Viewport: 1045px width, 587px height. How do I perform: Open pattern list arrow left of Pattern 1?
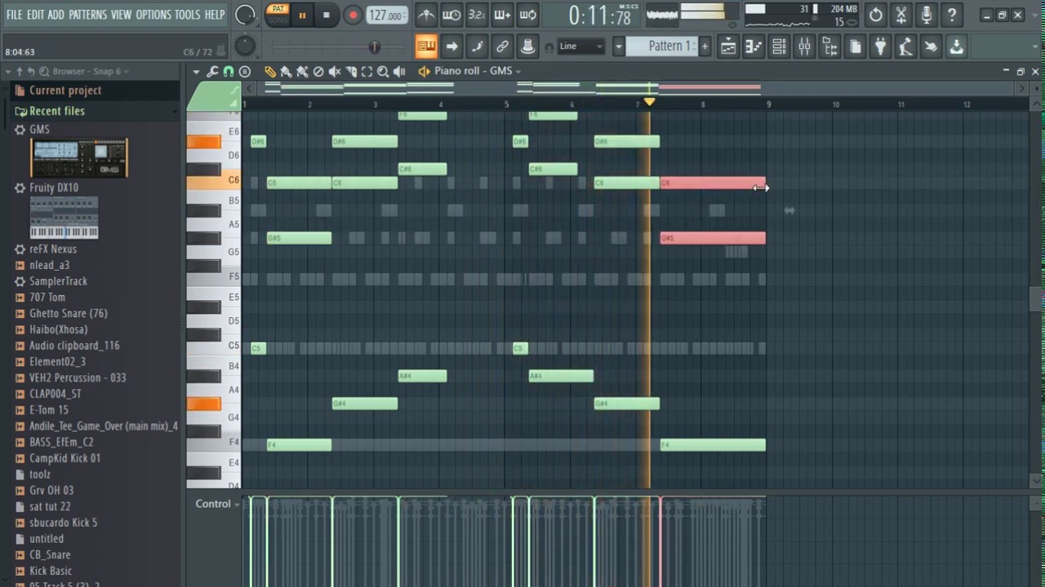point(619,46)
